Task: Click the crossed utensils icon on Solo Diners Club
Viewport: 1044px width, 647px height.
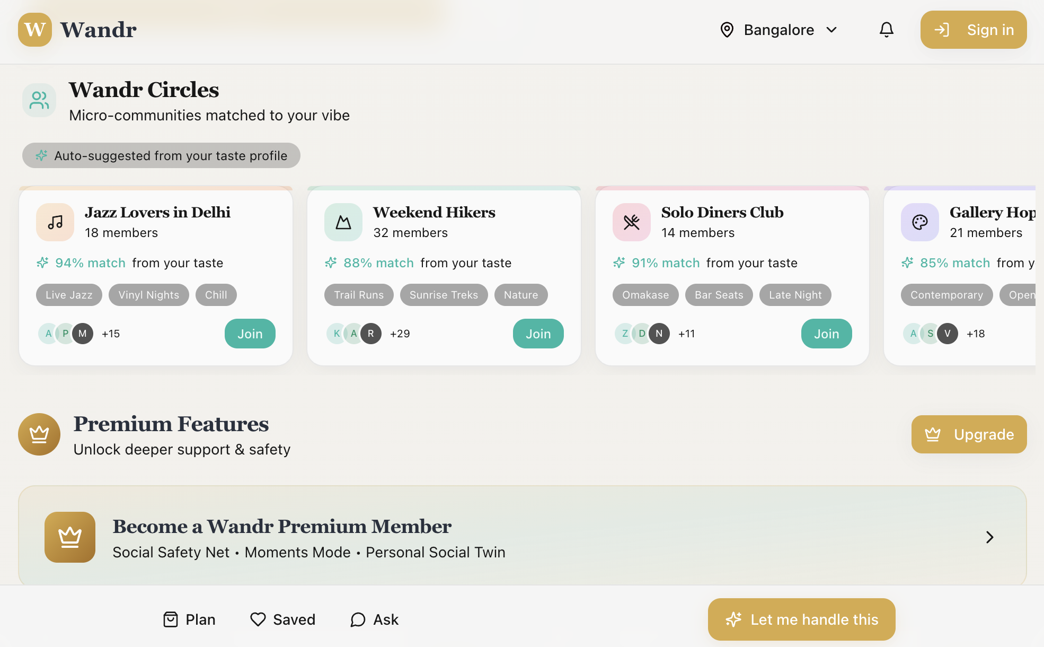Action: [631, 222]
